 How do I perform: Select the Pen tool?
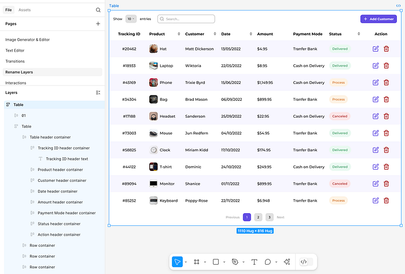[235, 262]
